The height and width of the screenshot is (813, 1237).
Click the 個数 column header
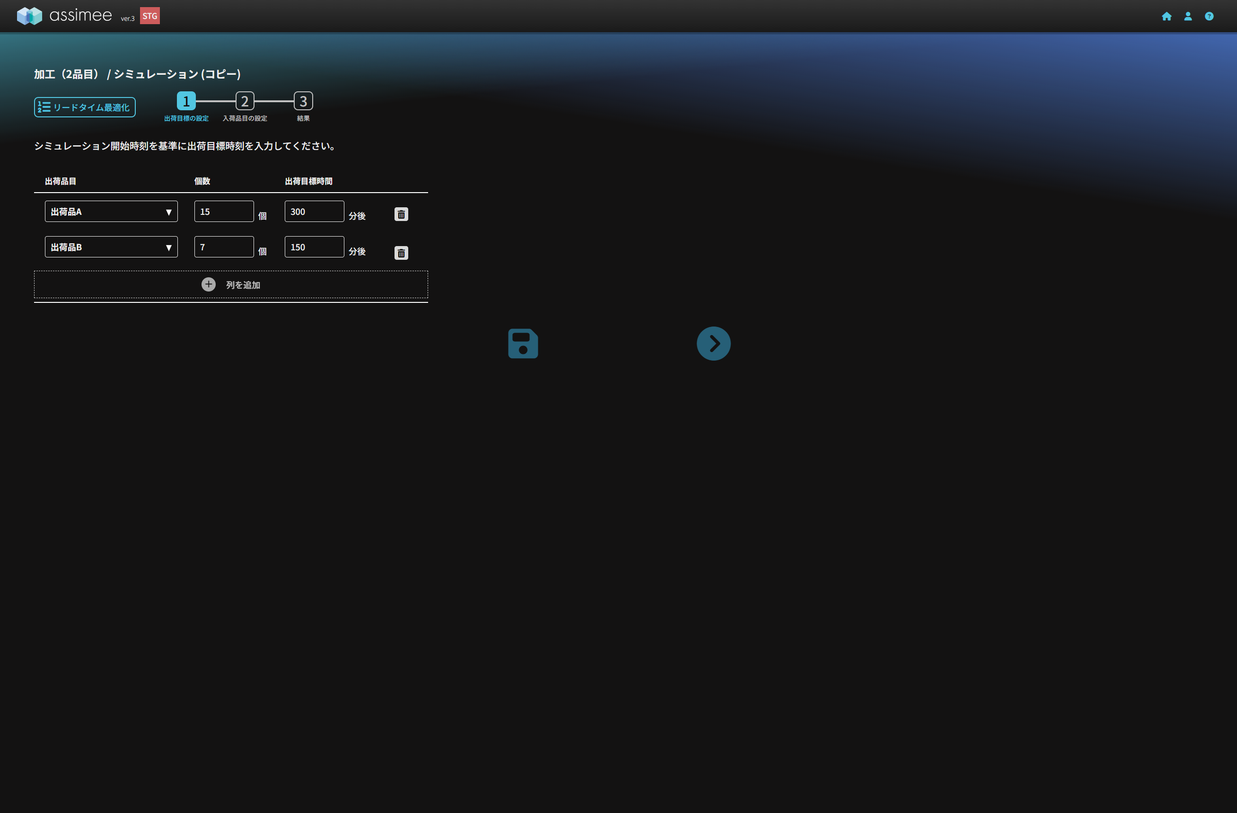pyautogui.click(x=202, y=181)
